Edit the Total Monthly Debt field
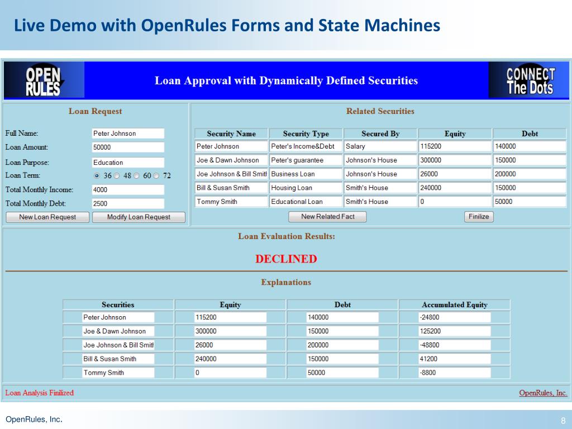Screen dimensions: 572x429 (x=128, y=203)
